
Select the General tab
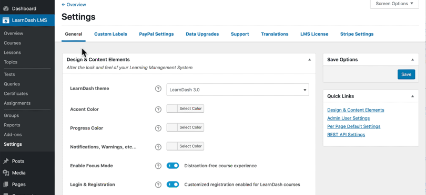pos(74,34)
